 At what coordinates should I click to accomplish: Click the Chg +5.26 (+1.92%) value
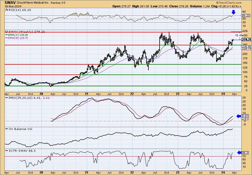pyautogui.click(x=225, y=6)
